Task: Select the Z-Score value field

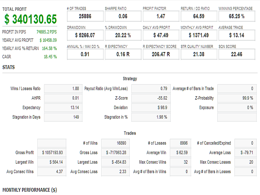Action: pos(150,98)
